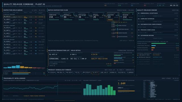Image resolution: width=182 pixels, height=102 pixels.
Task: Click the 1.84M held inventory value
Action: point(122,84)
